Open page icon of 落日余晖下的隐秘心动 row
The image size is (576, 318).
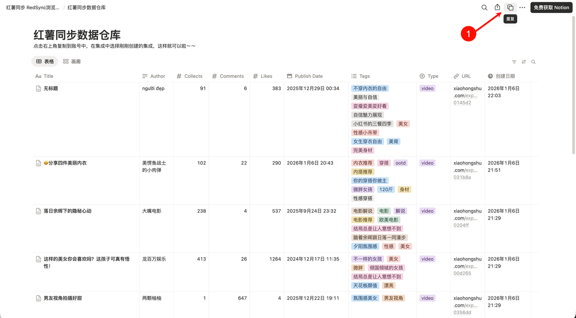point(38,211)
